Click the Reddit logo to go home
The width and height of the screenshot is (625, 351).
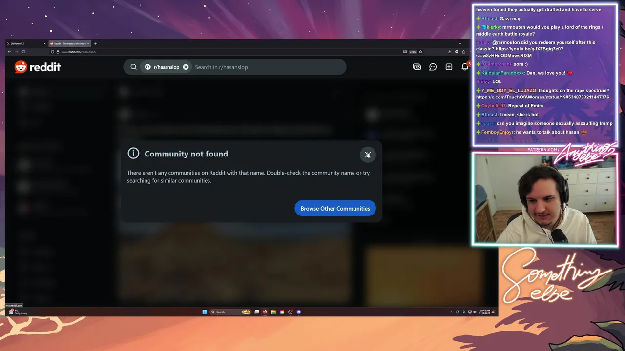37,67
